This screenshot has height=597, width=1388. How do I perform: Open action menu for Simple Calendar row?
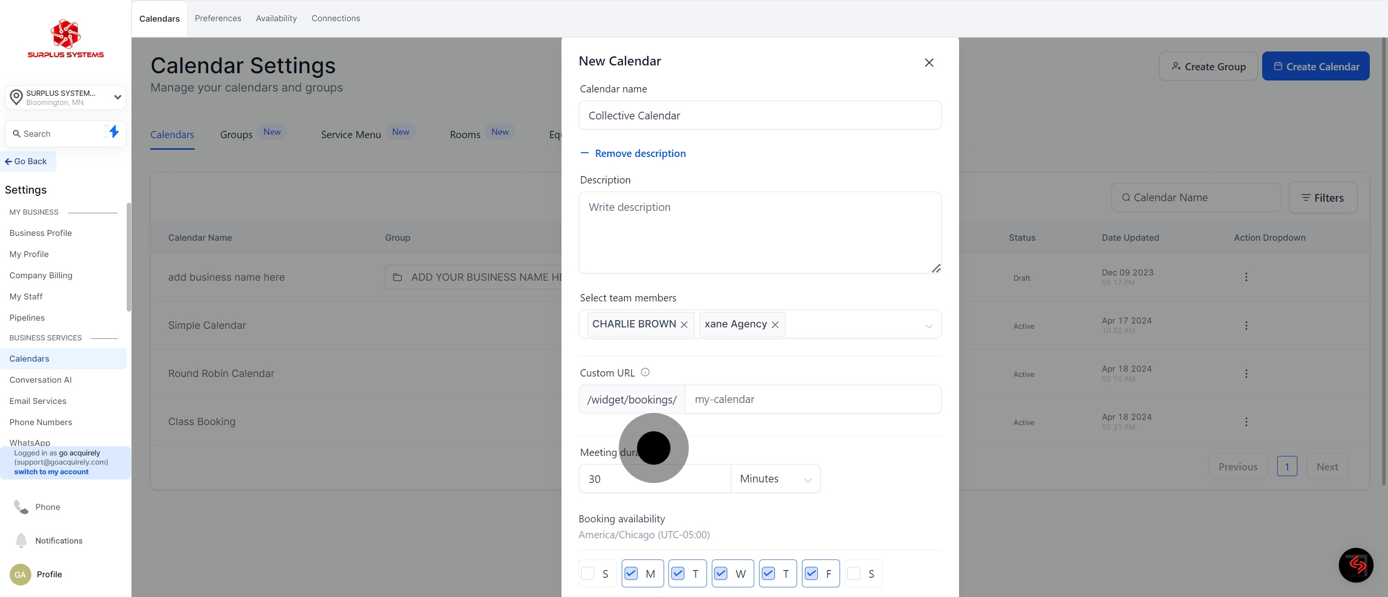pyautogui.click(x=1246, y=325)
